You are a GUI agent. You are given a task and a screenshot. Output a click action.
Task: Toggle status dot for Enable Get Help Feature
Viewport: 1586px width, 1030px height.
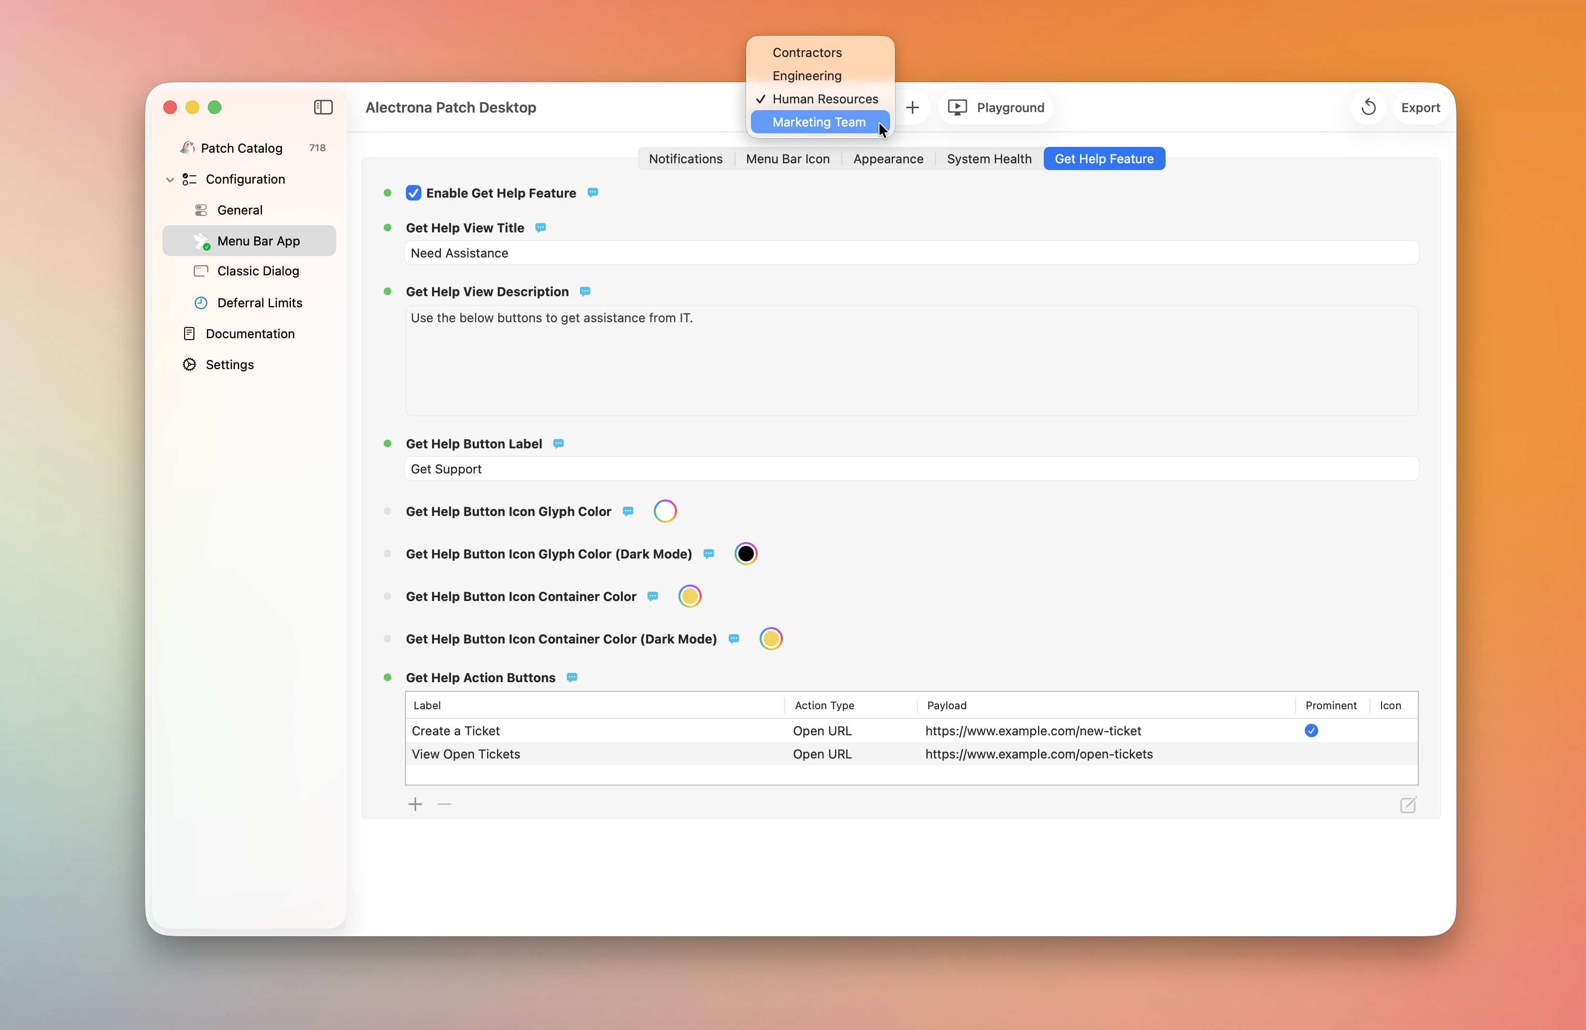pos(387,193)
